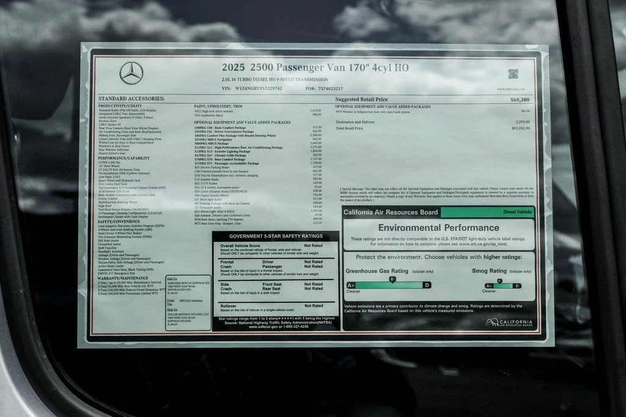Click the Mercedes-Benz star logo

[131, 73]
